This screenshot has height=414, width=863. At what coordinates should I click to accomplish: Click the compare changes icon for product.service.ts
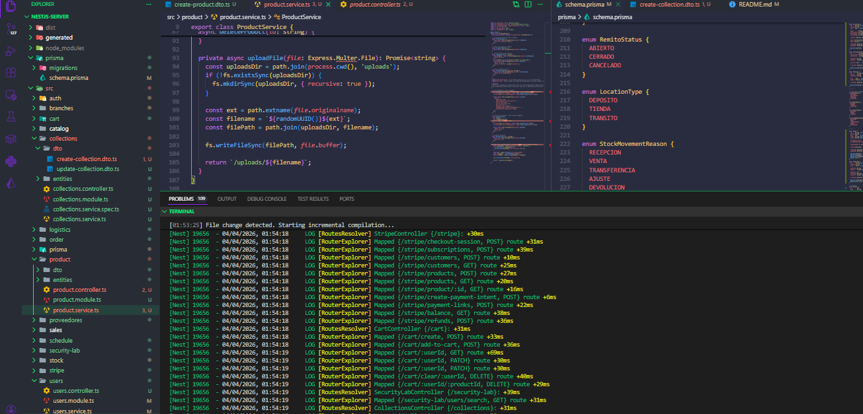516,5
